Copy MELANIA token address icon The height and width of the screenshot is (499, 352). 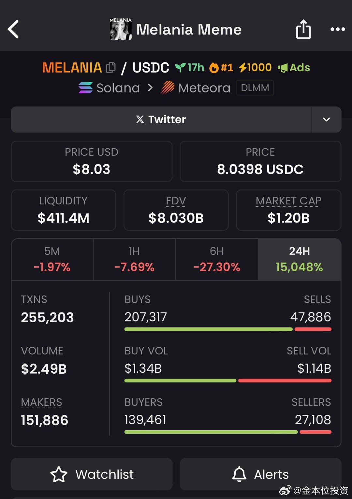click(111, 67)
